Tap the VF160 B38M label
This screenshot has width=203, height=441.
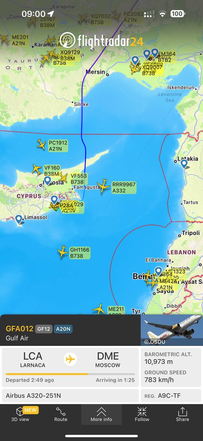coord(52,171)
